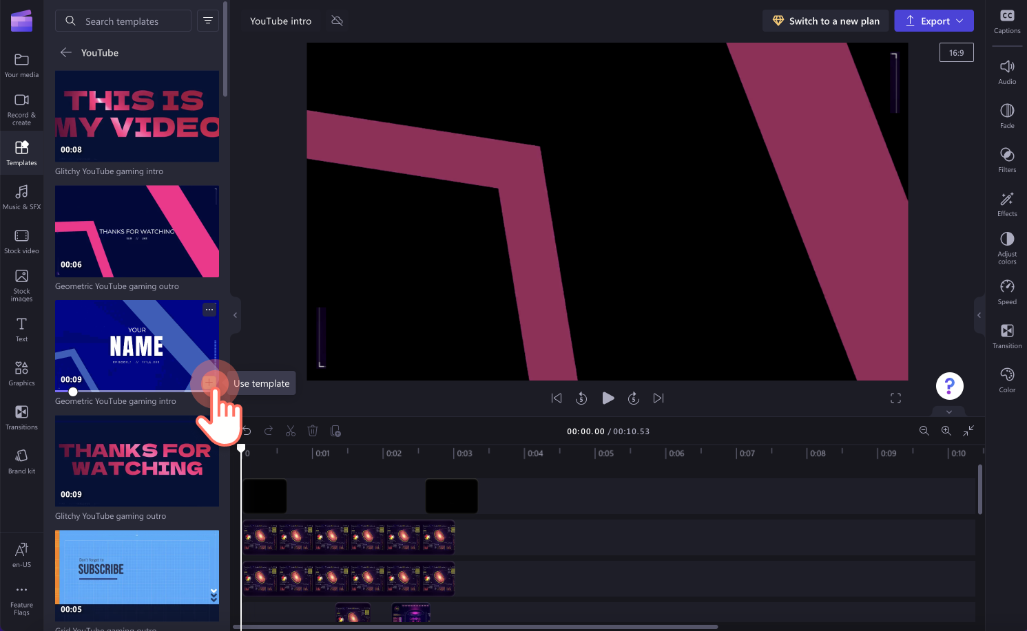
Task: Change language with en-US icon
Action: pyautogui.click(x=21, y=555)
